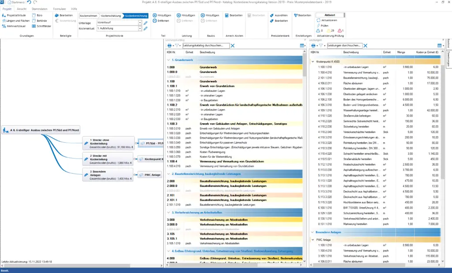The height and width of the screenshot is (273, 452).
Task: Collapse the Knotenpunkt K 4500 group
Action: click(x=313, y=61)
